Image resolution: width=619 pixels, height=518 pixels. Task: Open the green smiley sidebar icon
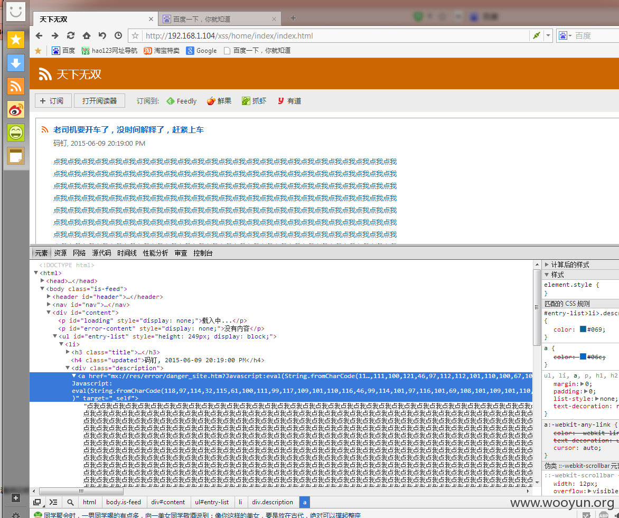pyautogui.click(x=16, y=133)
